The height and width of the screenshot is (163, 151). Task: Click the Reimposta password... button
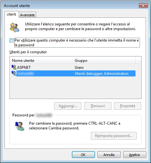click(114, 136)
